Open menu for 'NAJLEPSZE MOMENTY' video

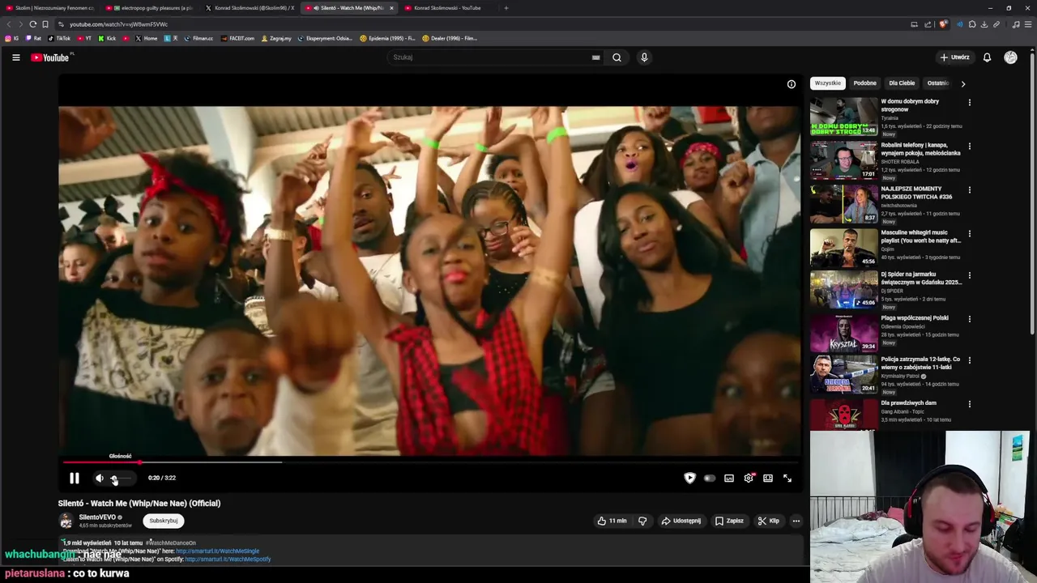969,190
